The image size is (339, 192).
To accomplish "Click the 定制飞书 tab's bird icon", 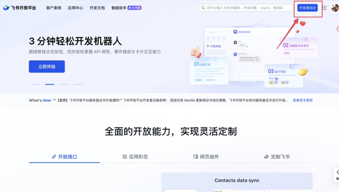I will coord(266,157).
